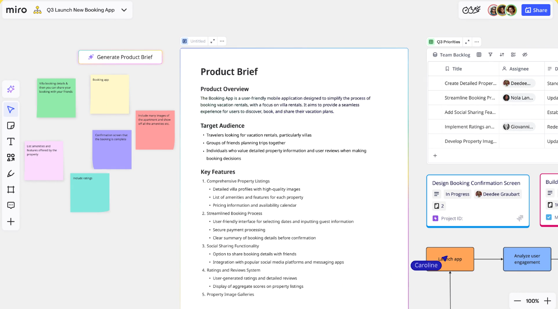558x309 pixels.
Task: Select the Frame tool
Action: coord(11,190)
